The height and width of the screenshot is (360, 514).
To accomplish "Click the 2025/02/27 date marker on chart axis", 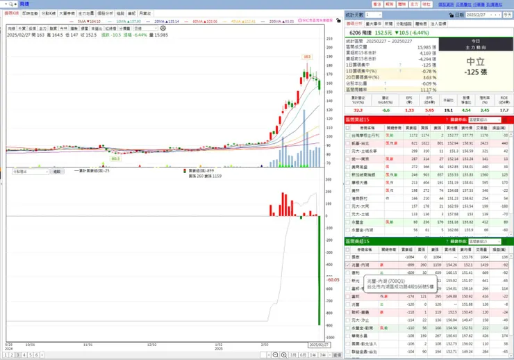I will click(x=319, y=345).
